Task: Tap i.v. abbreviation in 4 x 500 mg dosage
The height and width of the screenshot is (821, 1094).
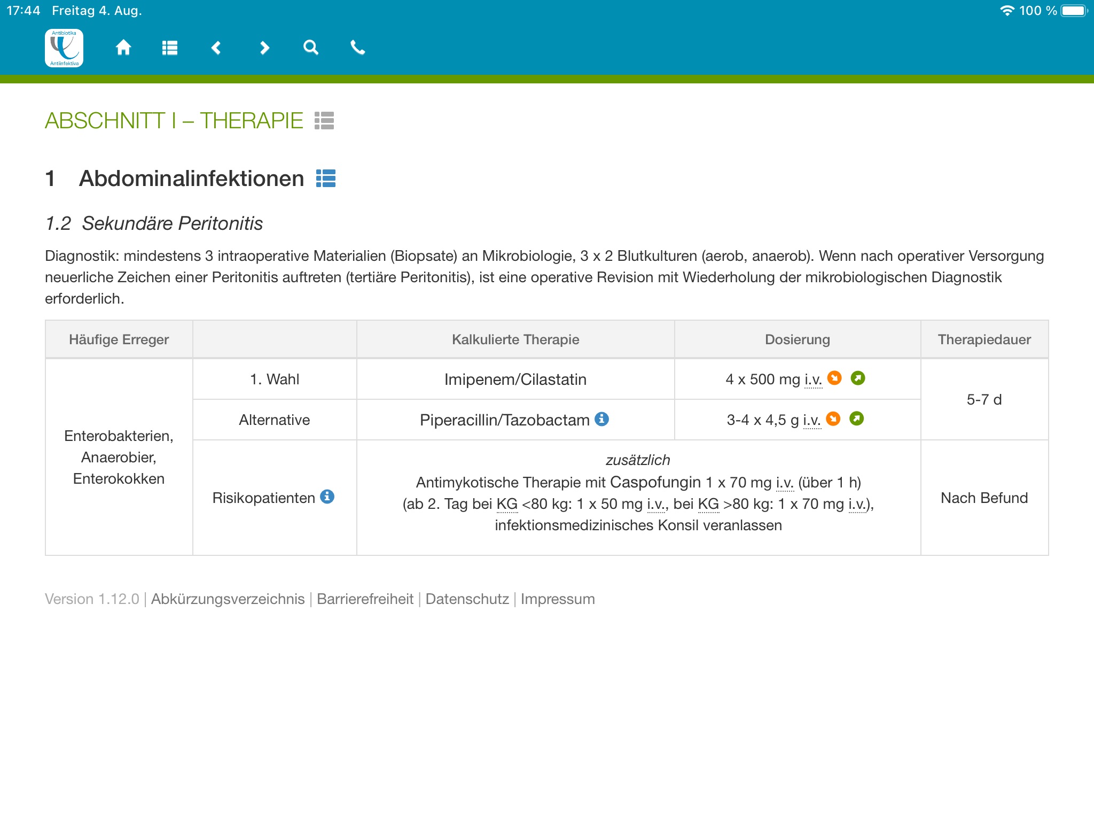Action: coord(814,379)
